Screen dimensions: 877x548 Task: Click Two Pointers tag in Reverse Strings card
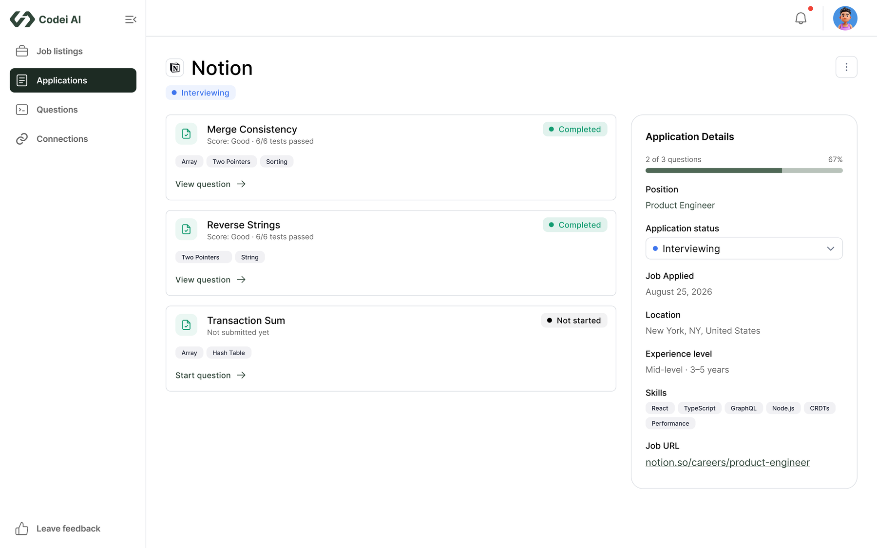204,257
